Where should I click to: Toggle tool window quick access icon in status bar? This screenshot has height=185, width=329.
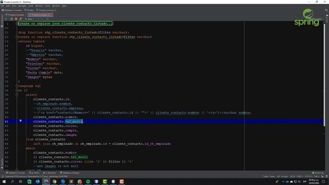(3, 176)
